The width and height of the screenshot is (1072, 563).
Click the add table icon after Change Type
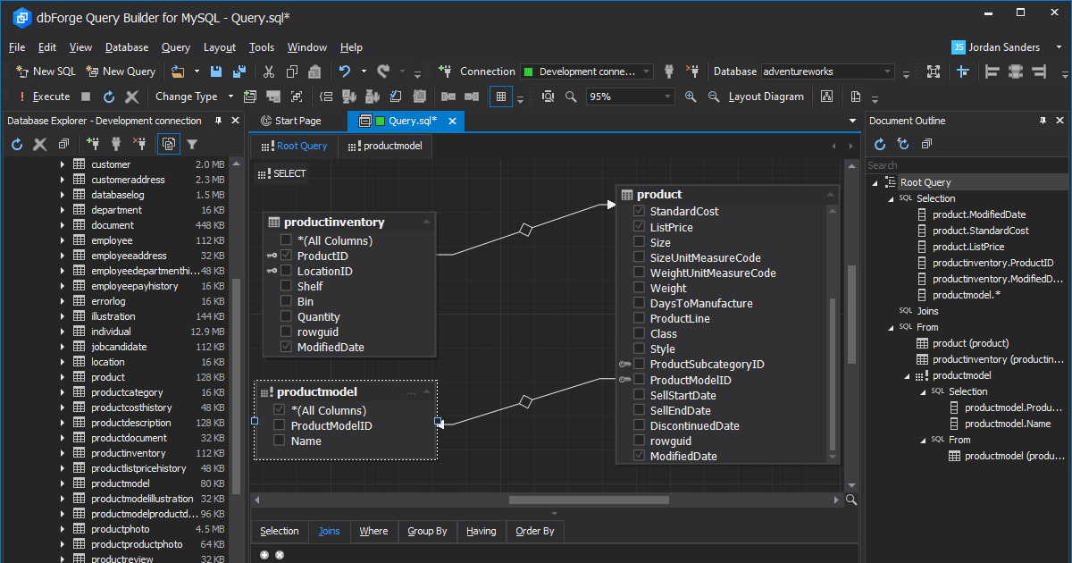(x=250, y=97)
